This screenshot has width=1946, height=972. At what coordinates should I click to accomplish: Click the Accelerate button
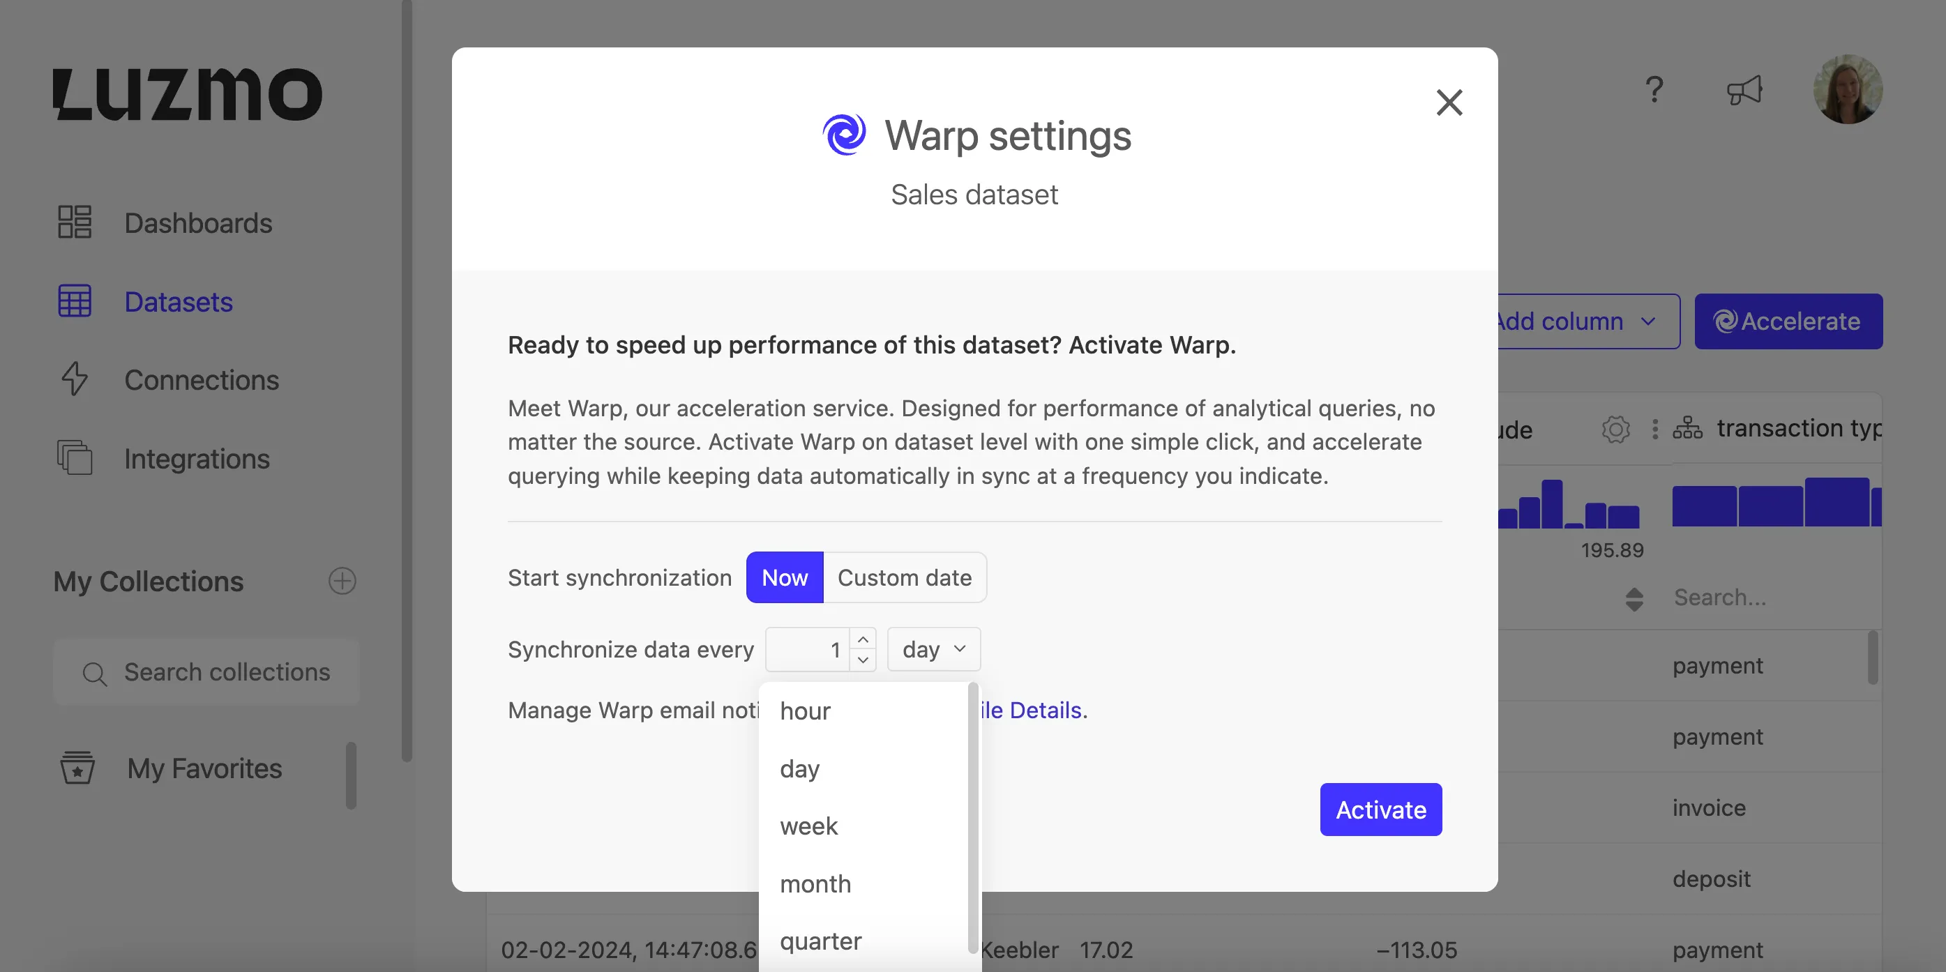point(1788,321)
